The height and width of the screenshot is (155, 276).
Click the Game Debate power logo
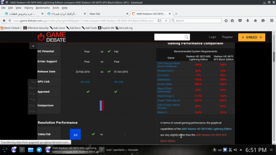41,37
